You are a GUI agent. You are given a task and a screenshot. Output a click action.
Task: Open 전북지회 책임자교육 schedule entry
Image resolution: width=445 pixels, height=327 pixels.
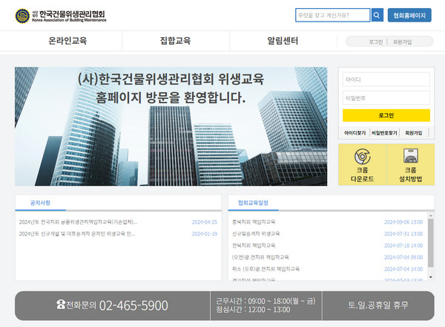(x=254, y=245)
